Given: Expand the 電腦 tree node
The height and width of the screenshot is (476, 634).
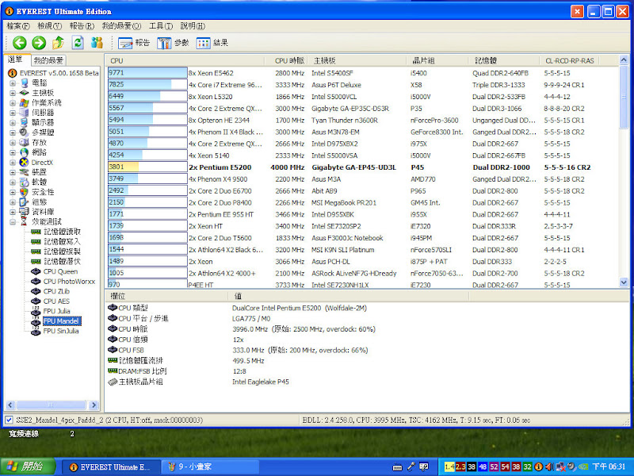Looking at the screenshot, I should click(13, 83).
